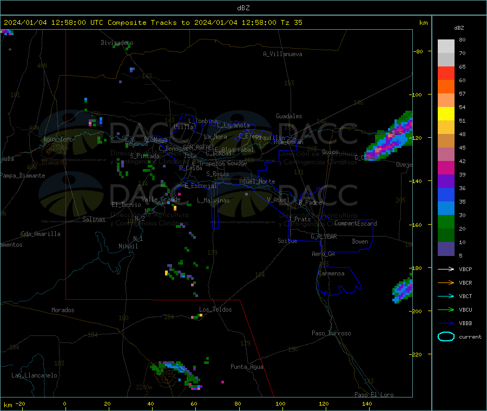Click the 'Paso_Barroso' map label

click(331, 334)
